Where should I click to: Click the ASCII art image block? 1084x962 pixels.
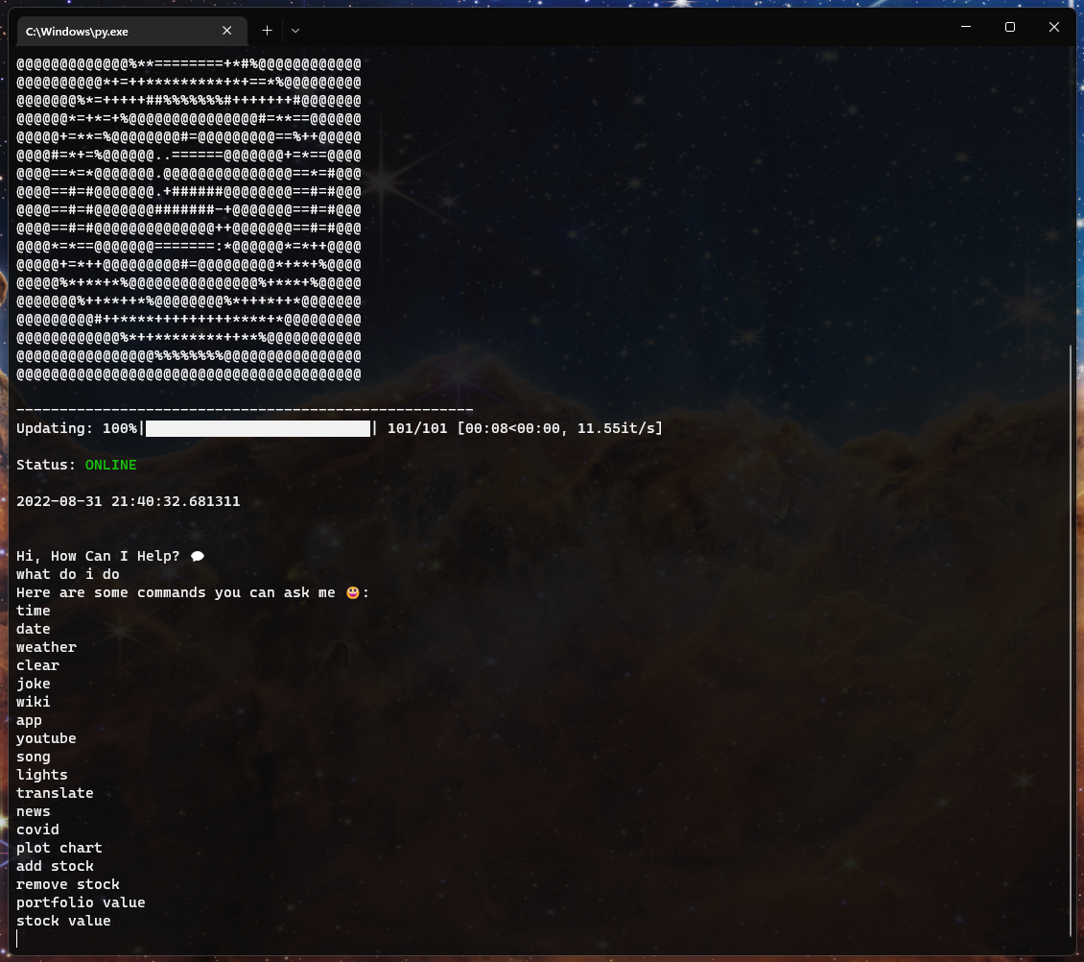[x=189, y=221]
